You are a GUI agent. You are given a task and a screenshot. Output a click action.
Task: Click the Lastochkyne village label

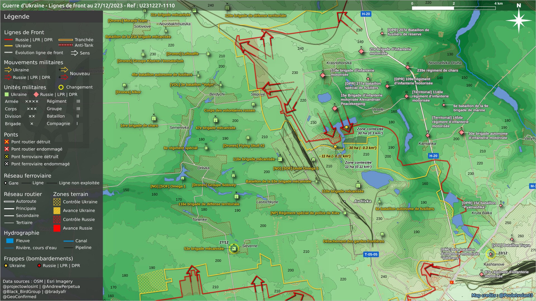click(267, 202)
